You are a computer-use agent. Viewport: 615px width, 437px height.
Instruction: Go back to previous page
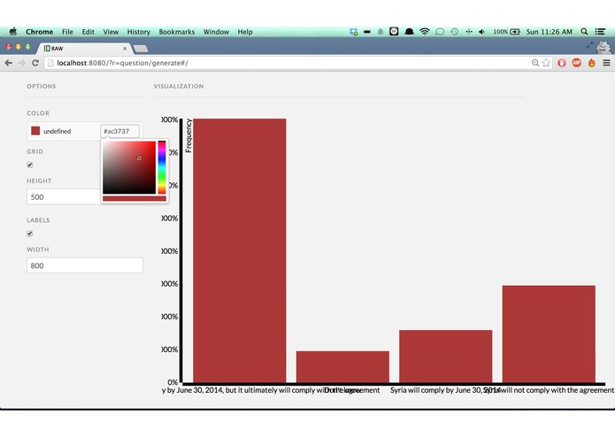click(8, 63)
